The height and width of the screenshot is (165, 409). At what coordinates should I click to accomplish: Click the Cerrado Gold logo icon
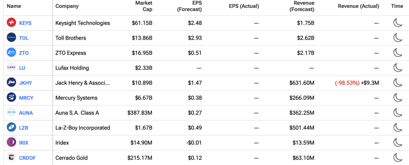coord(11,158)
